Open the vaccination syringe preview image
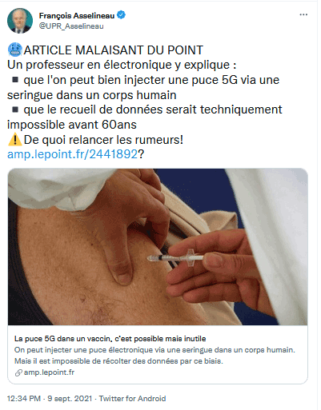Image resolution: width=321 pixels, height=410 pixels. (158, 247)
